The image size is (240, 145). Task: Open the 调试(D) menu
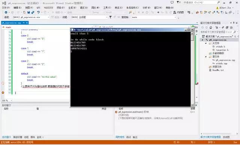pyautogui.click(x=84, y=7)
